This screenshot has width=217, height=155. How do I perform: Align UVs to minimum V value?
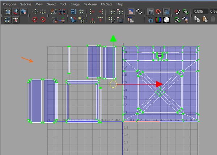click(92, 20)
